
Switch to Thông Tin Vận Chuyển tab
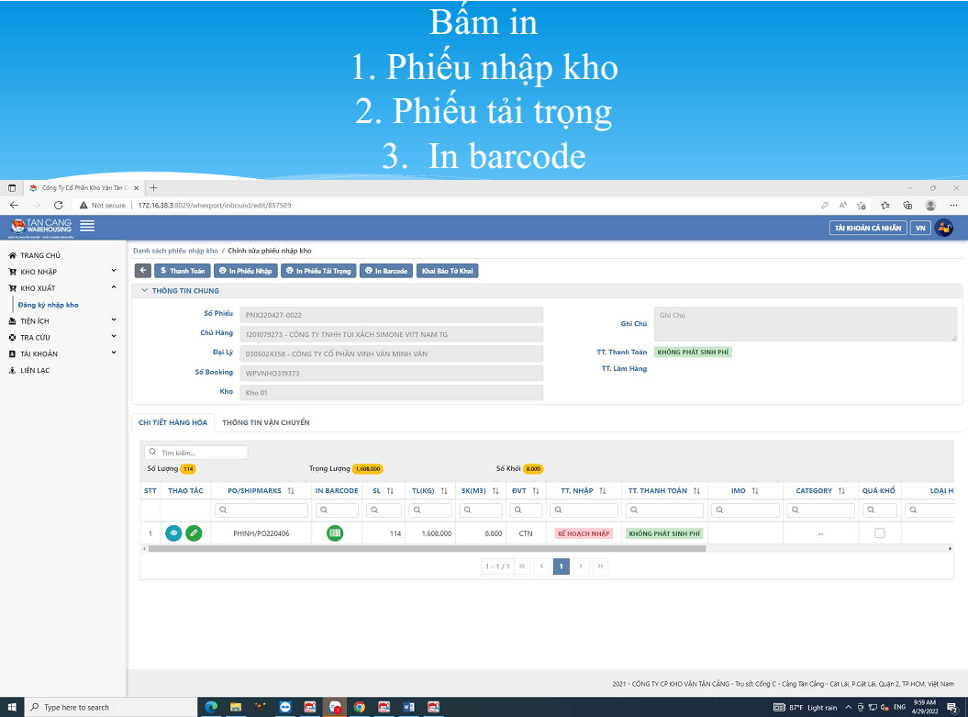(266, 422)
